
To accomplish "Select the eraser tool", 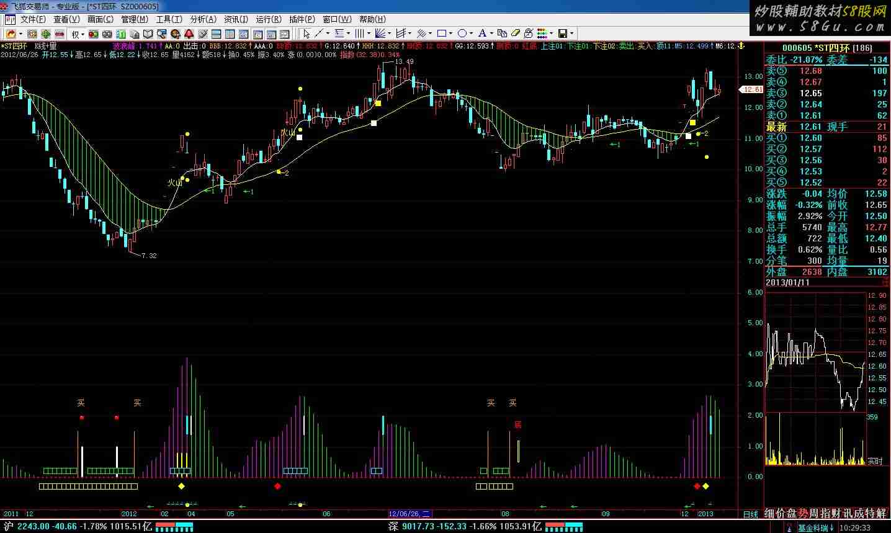I will (x=516, y=34).
